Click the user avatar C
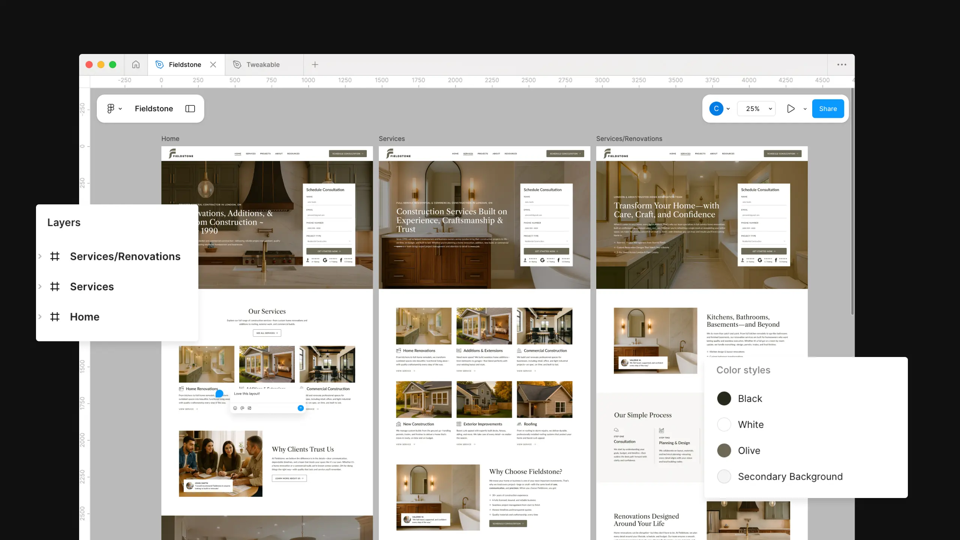Image resolution: width=960 pixels, height=540 pixels. pyautogui.click(x=716, y=109)
